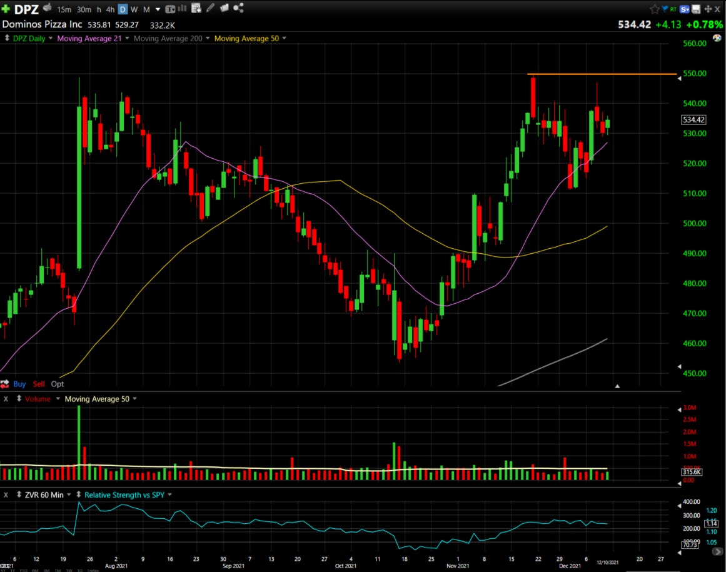Viewport: 726px width, 572px height.
Task: Close the Volume pane with its X
Action: tap(6, 399)
